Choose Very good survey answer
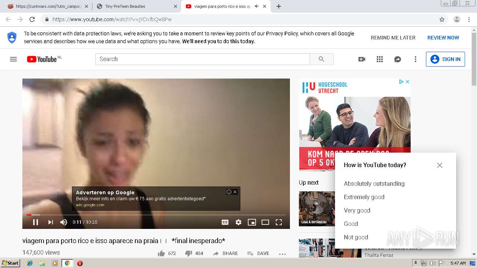The width and height of the screenshot is (477, 268). point(357,210)
